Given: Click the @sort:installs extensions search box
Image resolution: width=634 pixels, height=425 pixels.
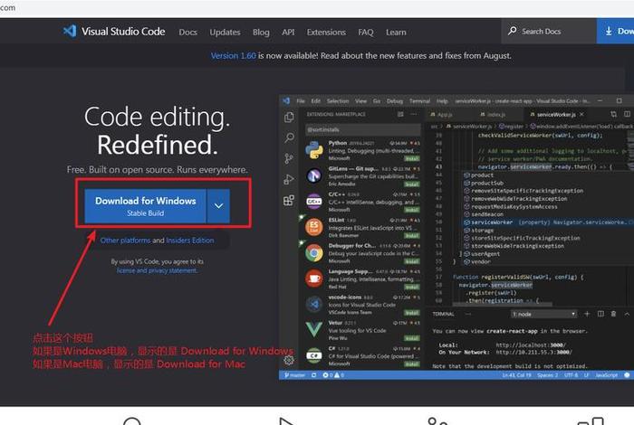Looking at the screenshot, I should 362,129.
